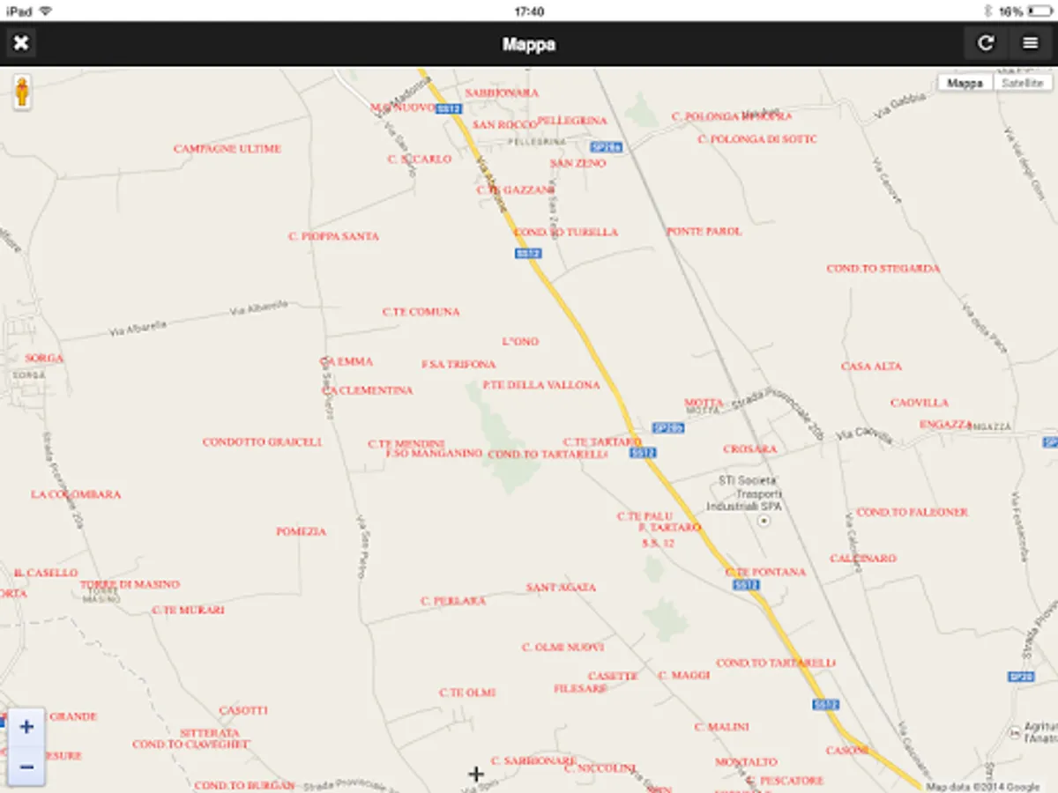Select the CA CLEMENTINA label

tap(367, 390)
